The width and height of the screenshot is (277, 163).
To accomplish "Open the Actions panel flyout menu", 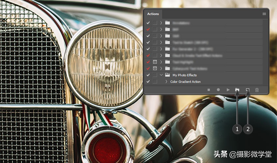I will (x=264, y=14).
